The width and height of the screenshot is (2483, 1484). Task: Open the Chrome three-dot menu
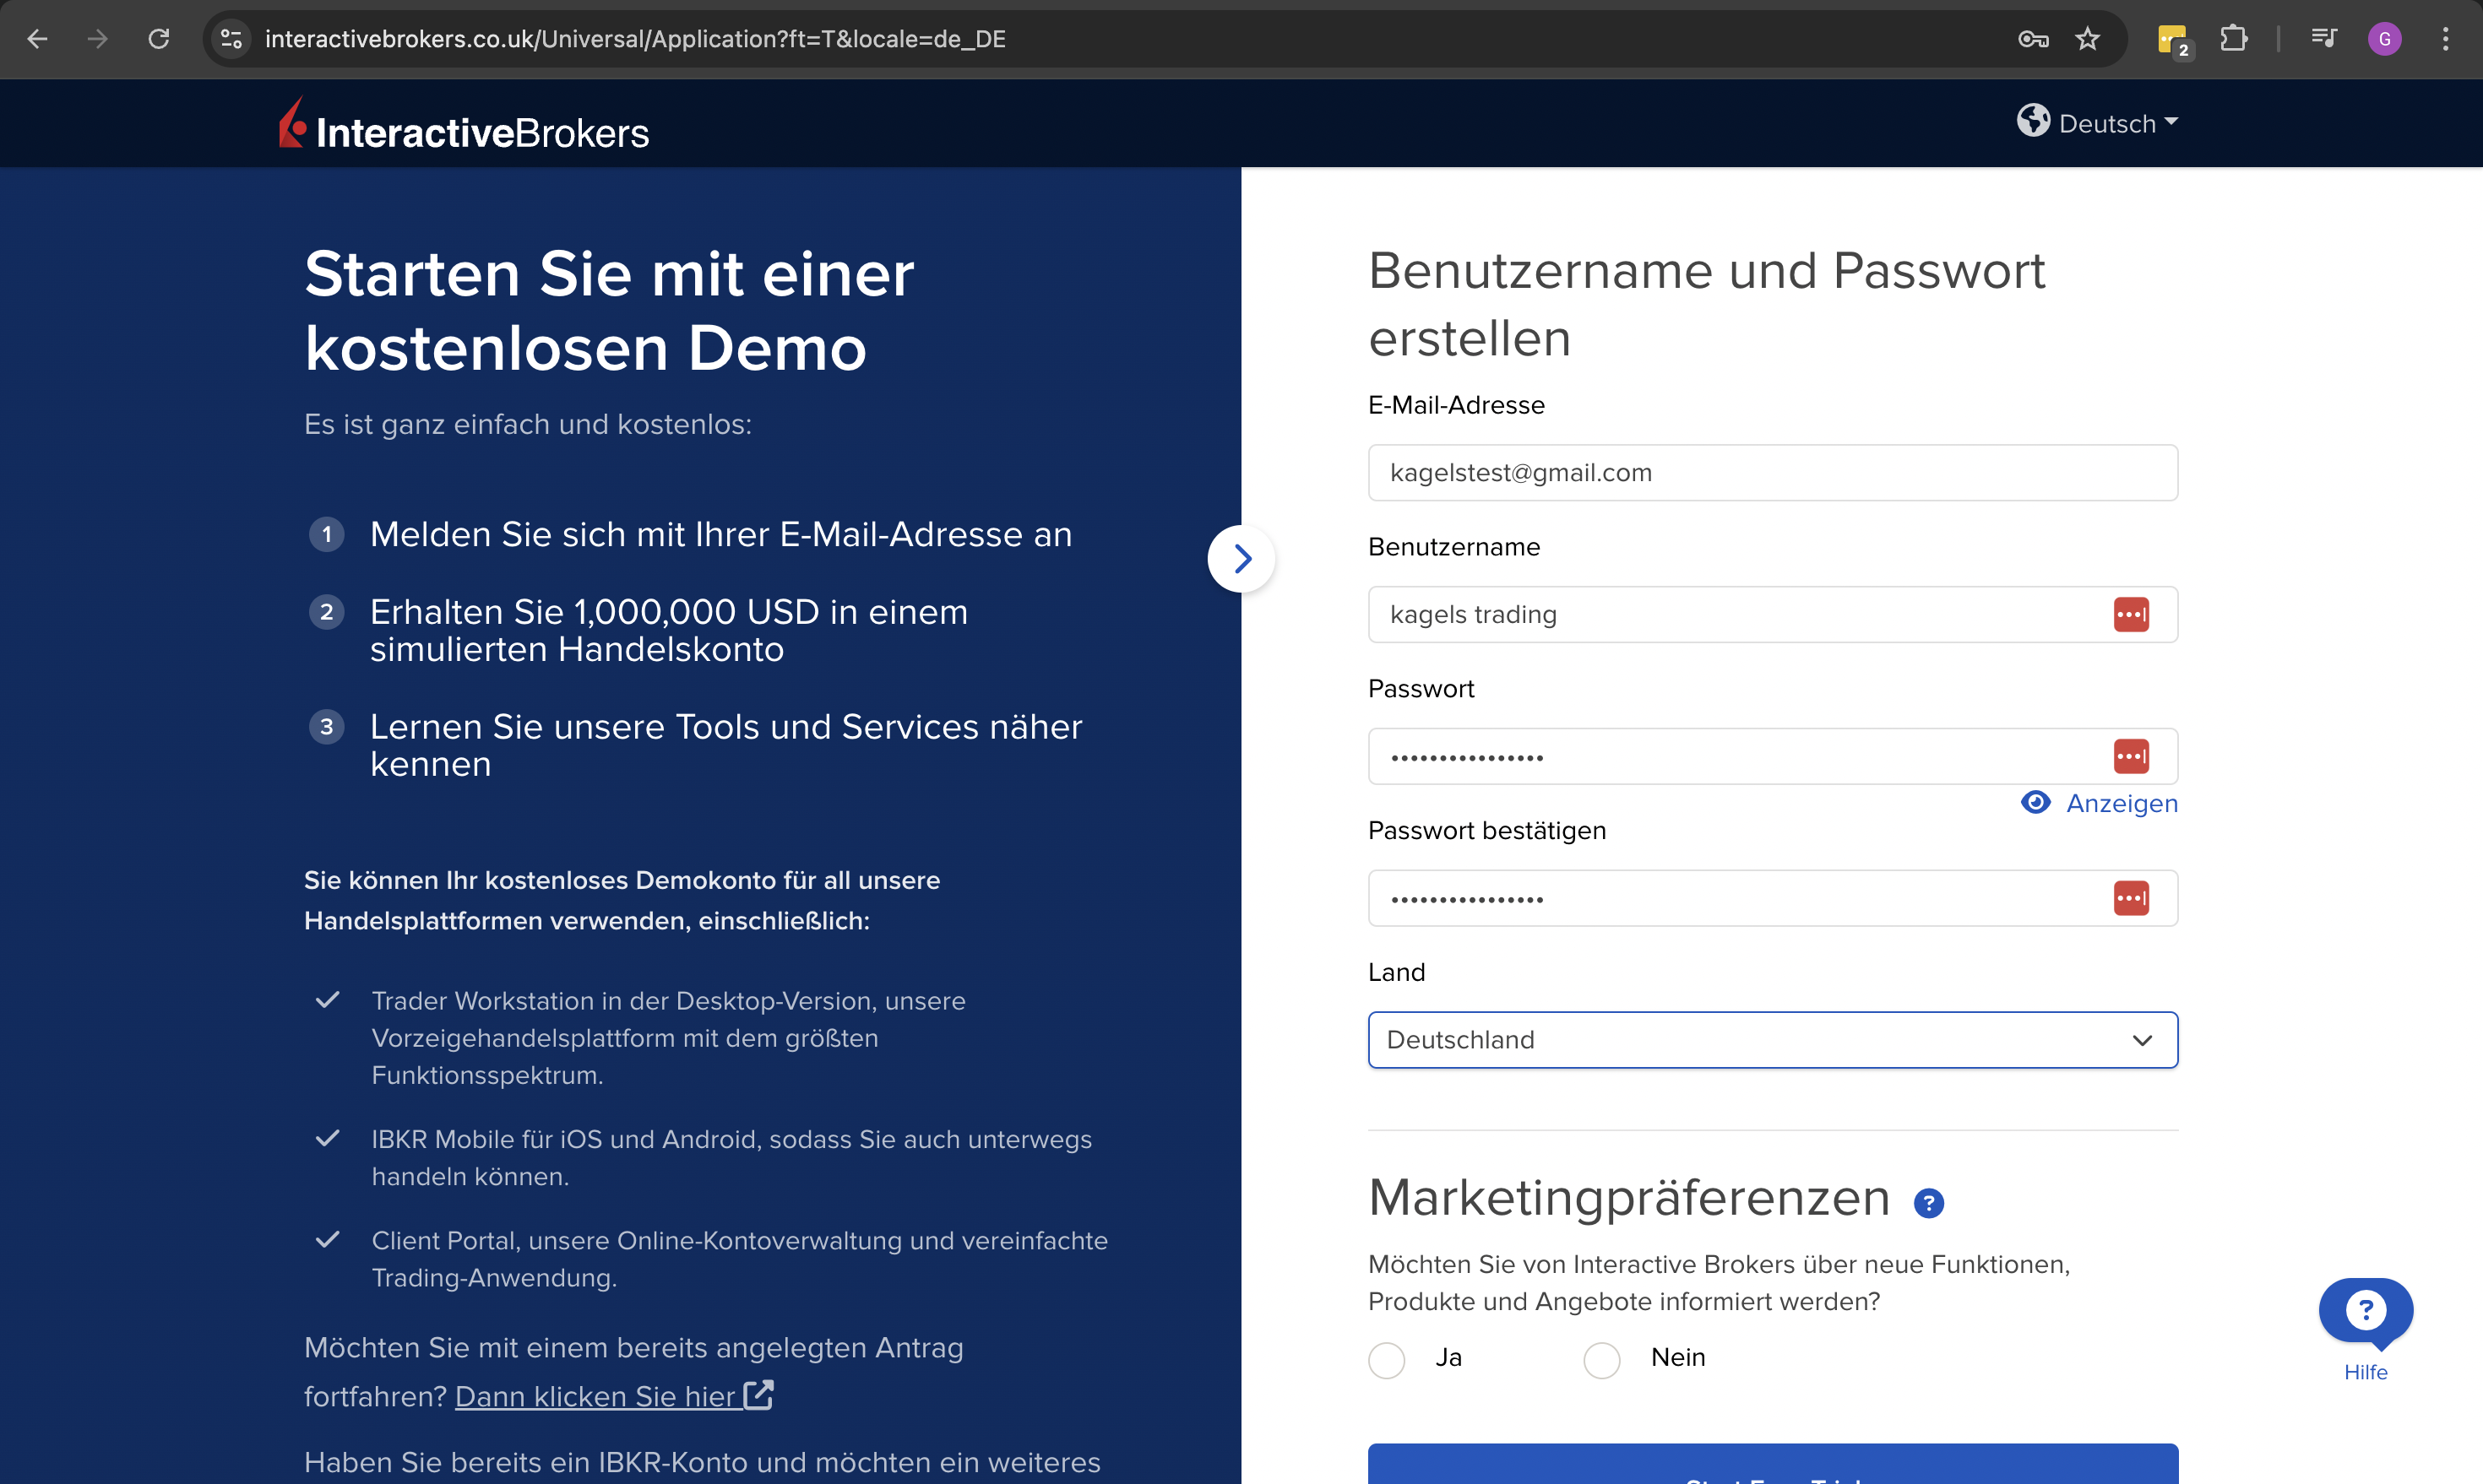click(2446, 39)
